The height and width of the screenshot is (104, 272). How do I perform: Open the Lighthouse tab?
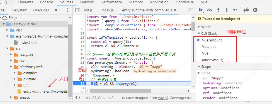click(185, 2)
